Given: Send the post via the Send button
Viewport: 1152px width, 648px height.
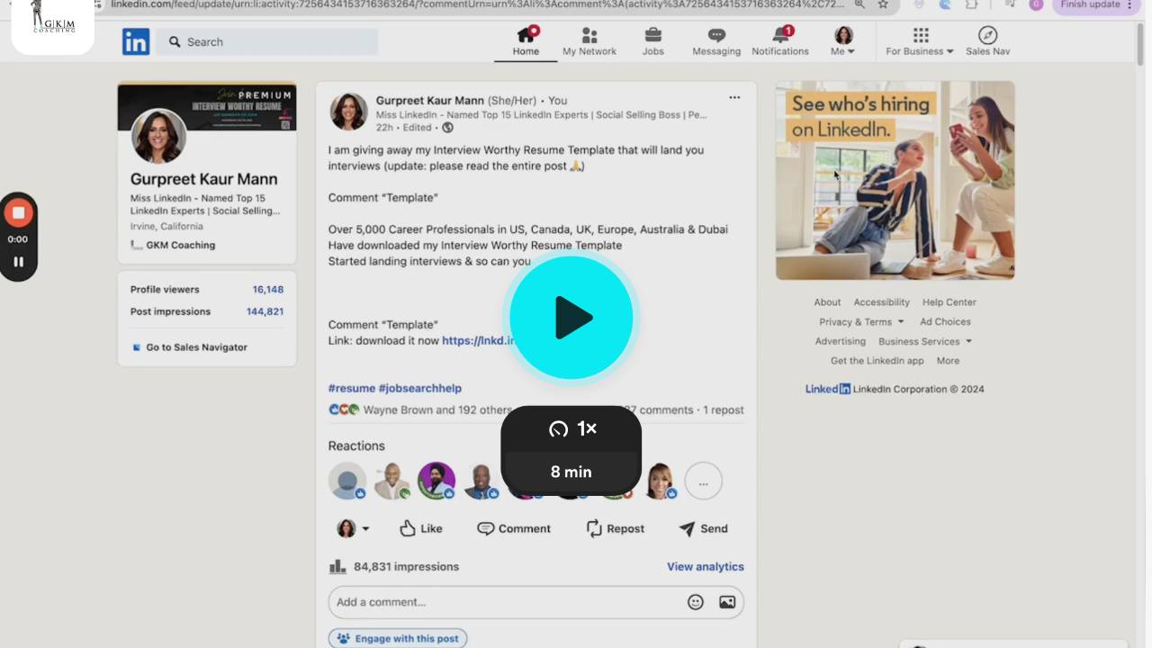Looking at the screenshot, I should pos(704,528).
